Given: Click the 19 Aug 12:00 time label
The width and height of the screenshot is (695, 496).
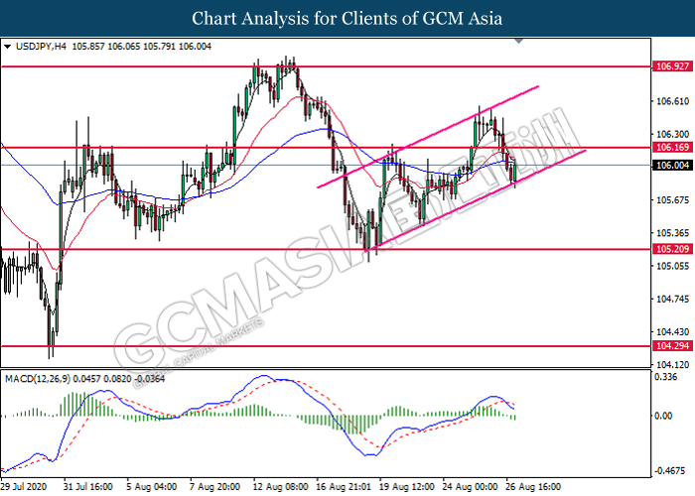Looking at the screenshot, I should [x=407, y=487].
